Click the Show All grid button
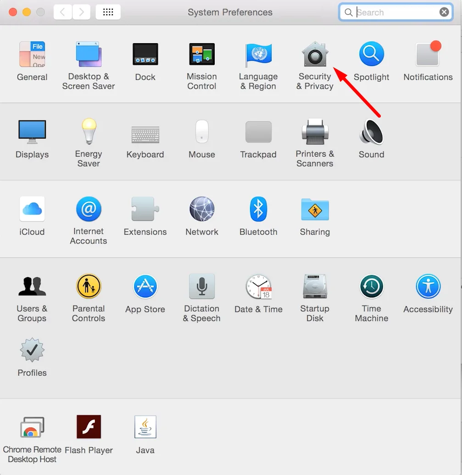 [x=108, y=12]
